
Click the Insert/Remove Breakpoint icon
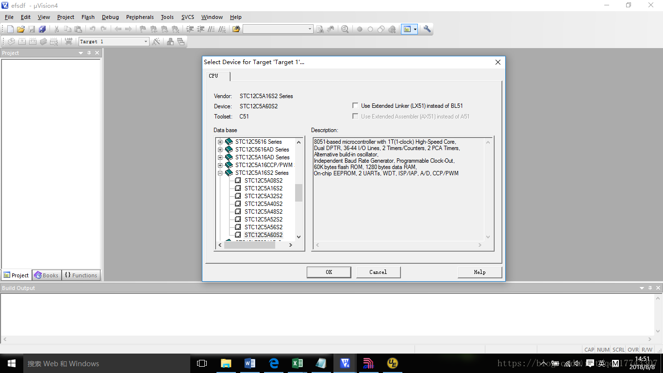(x=360, y=29)
